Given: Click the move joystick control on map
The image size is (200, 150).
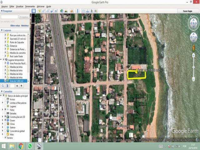Looking at the screenshot, I should click(193, 37).
